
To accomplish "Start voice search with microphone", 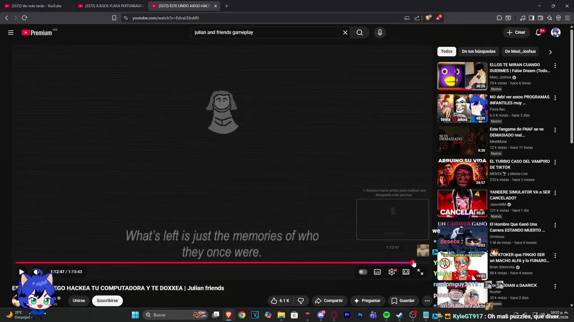I will [380, 32].
